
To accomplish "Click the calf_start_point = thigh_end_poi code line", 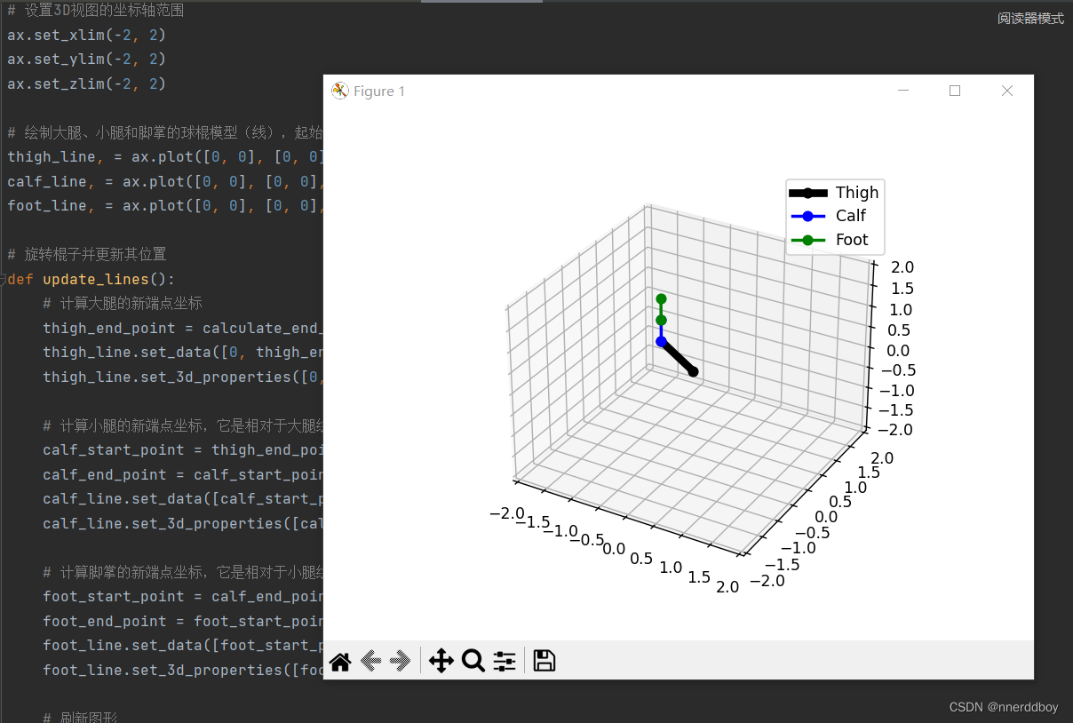I will tap(183, 450).
